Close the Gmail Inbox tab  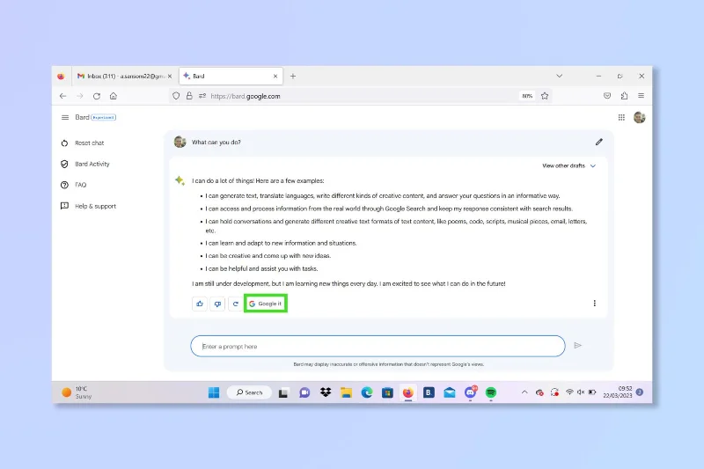169,77
